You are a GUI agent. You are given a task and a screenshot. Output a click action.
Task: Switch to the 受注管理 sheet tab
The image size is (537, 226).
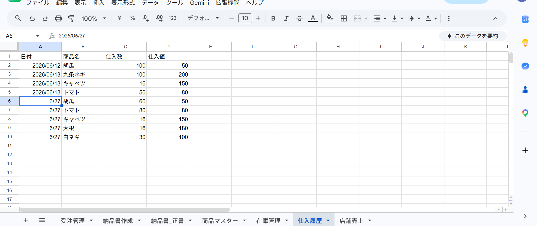[73, 221]
